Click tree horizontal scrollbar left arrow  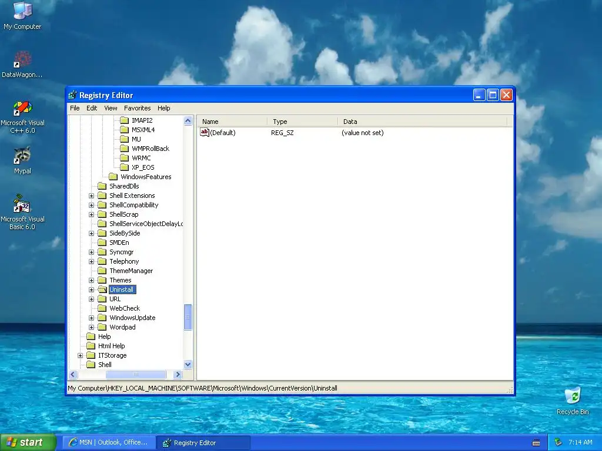coord(73,374)
